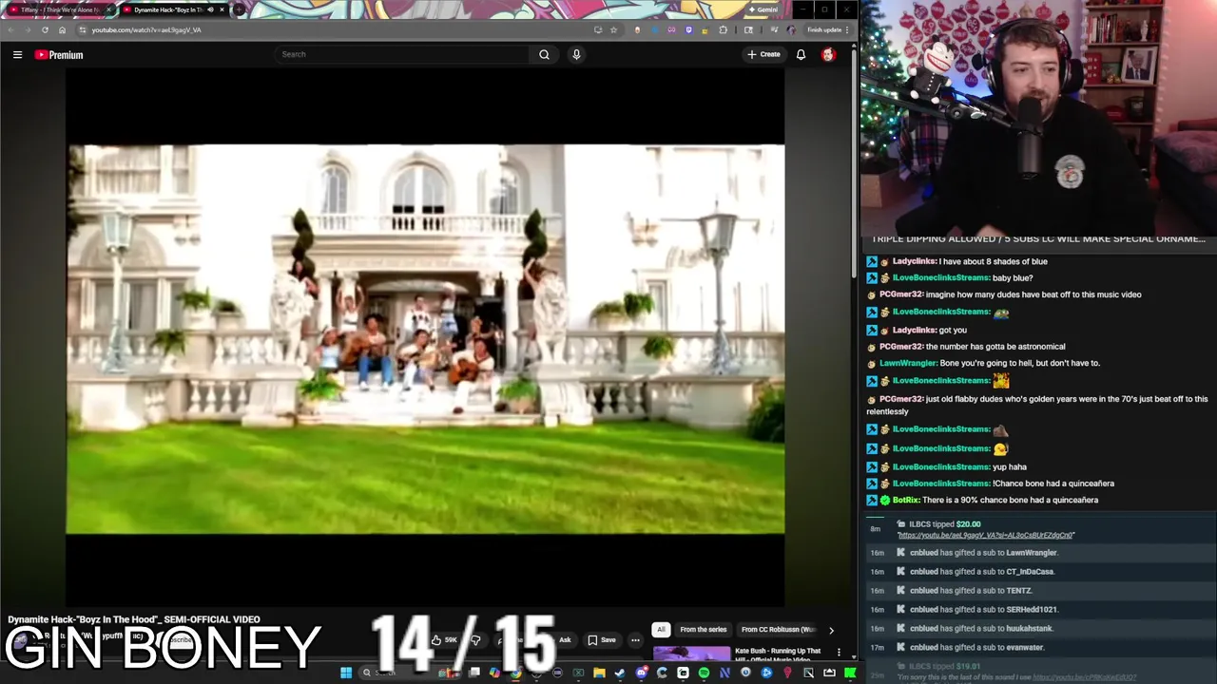The image size is (1217, 684).
Task: Switch to the Tiffany I Think We're Alone tab
Action: tap(59, 9)
